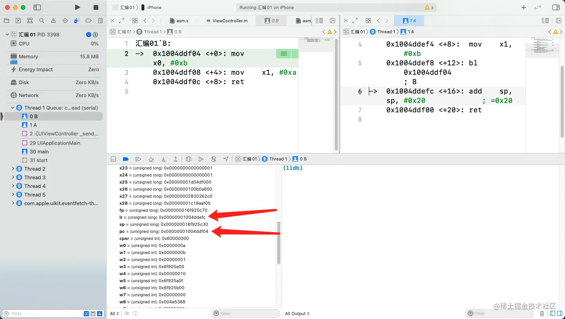The image size is (565, 319).
Task: Open the Breakpoint navigator
Action: (88, 21)
